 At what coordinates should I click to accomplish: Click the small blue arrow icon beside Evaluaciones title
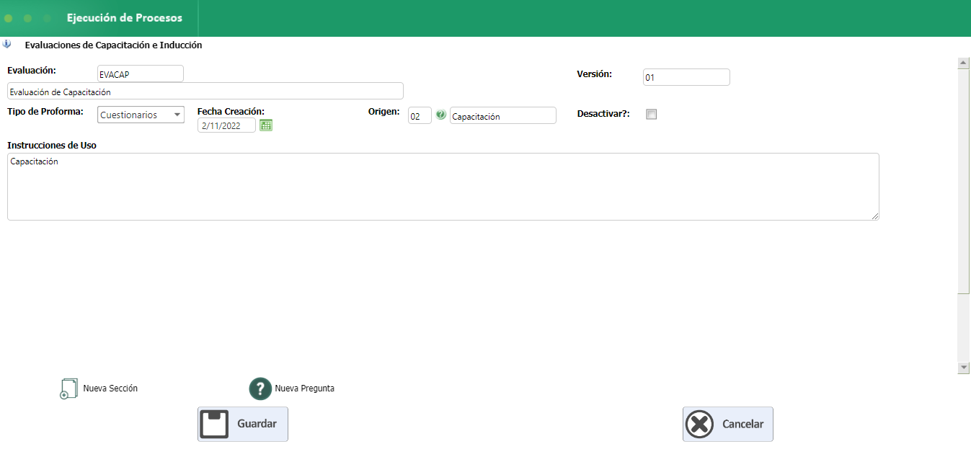(7, 44)
